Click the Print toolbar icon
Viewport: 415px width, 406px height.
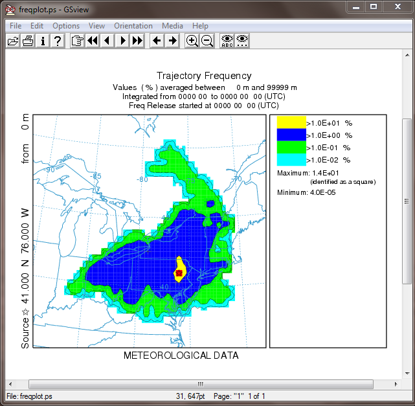pyautogui.click(x=28, y=41)
